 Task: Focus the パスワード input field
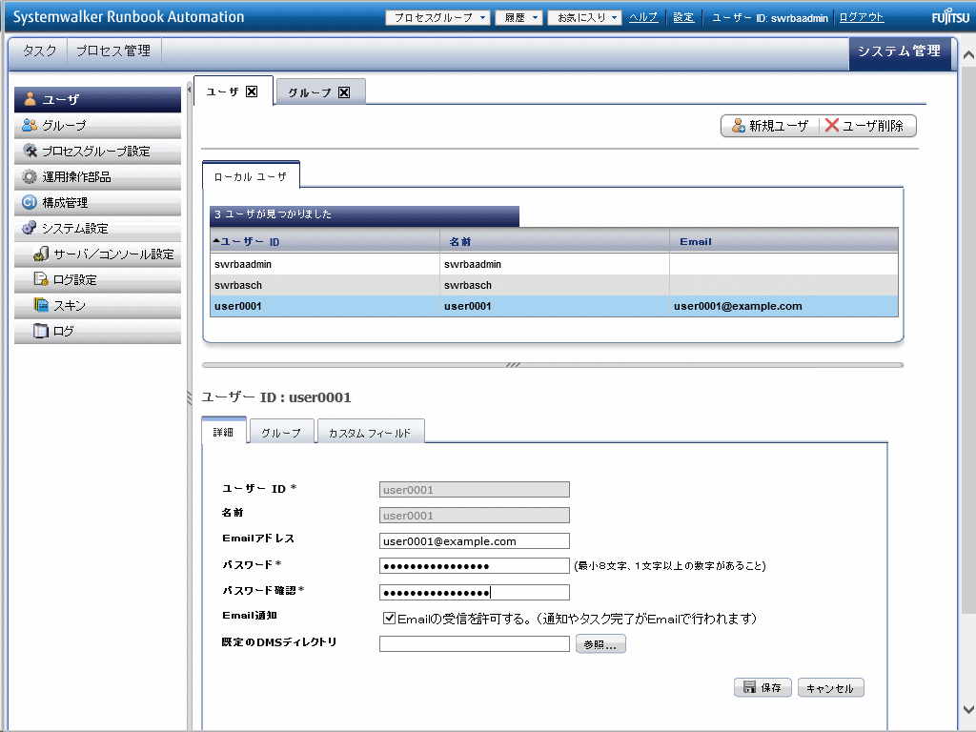click(x=475, y=566)
